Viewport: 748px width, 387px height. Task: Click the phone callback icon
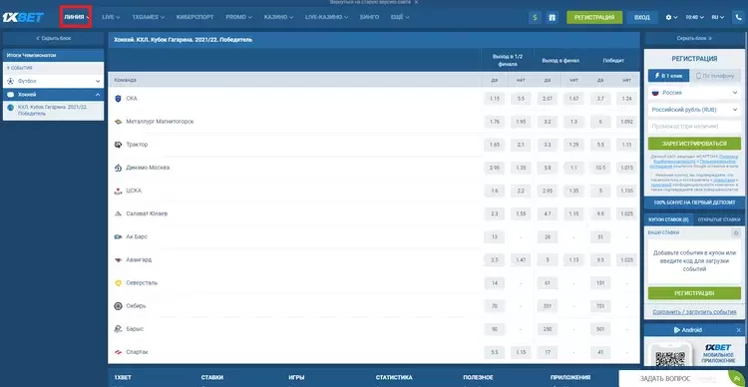737,17
